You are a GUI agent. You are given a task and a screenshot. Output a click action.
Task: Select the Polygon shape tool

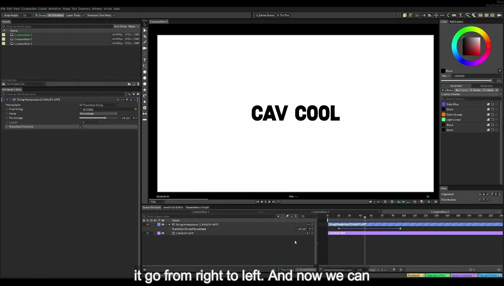coord(145,84)
